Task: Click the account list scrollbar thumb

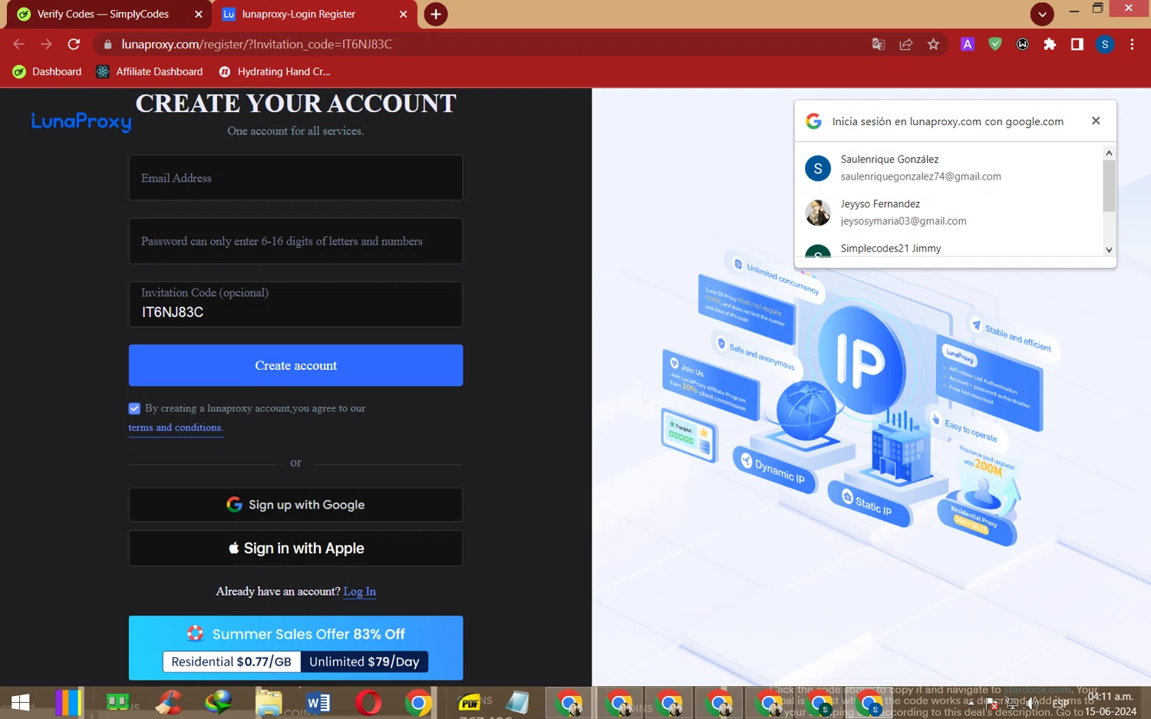Action: pyautogui.click(x=1109, y=185)
